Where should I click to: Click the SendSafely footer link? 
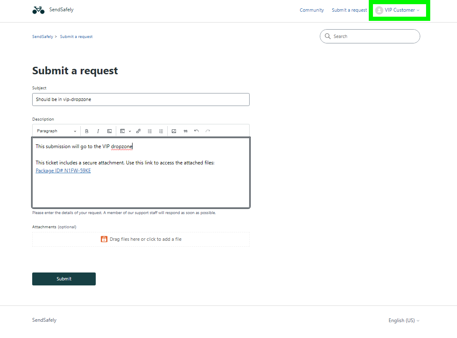pos(44,320)
